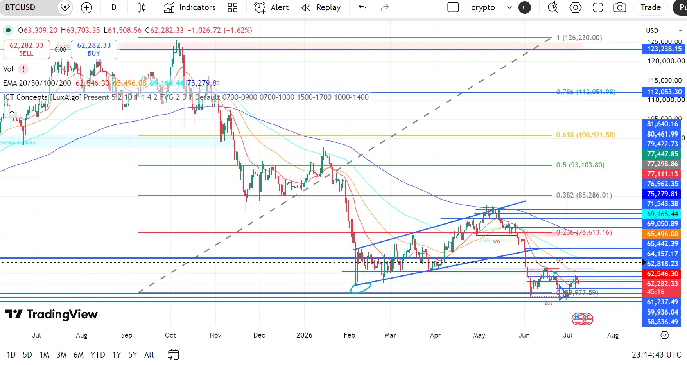Open the indicator templates grid icon
687x365 pixels.
tap(233, 7)
